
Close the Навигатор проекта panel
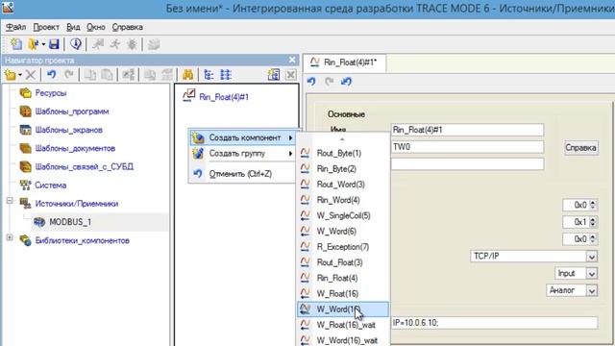pyautogui.click(x=292, y=60)
